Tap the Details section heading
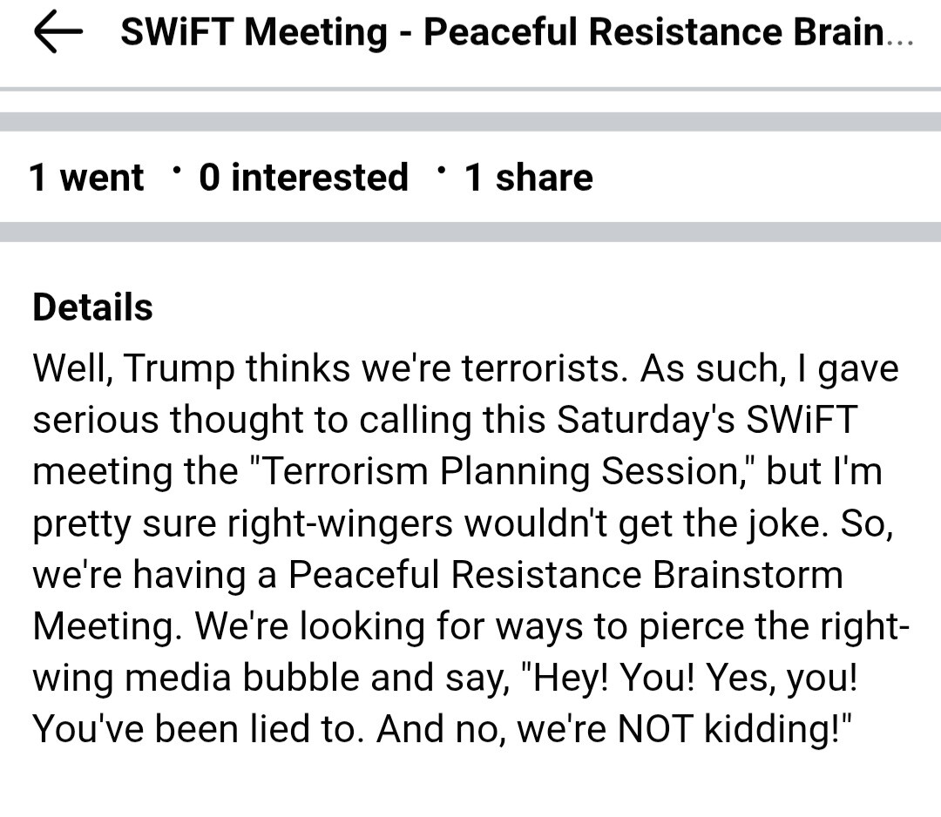This screenshot has height=817, width=941. point(92,307)
